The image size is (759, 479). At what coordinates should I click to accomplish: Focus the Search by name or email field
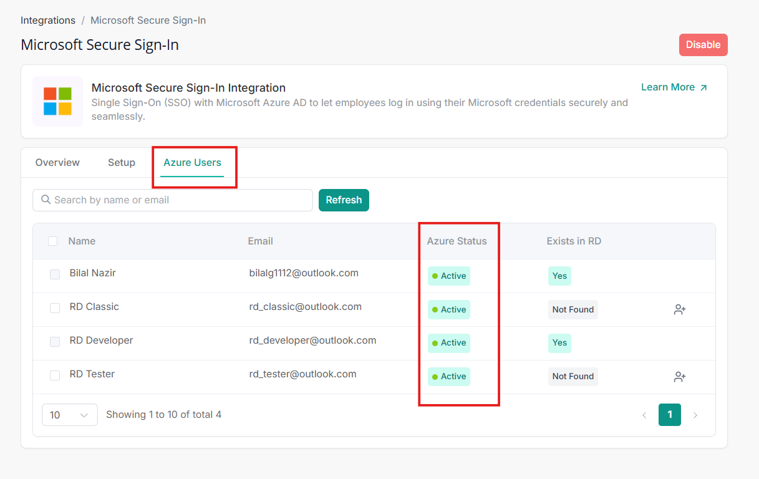[x=178, y=200]
